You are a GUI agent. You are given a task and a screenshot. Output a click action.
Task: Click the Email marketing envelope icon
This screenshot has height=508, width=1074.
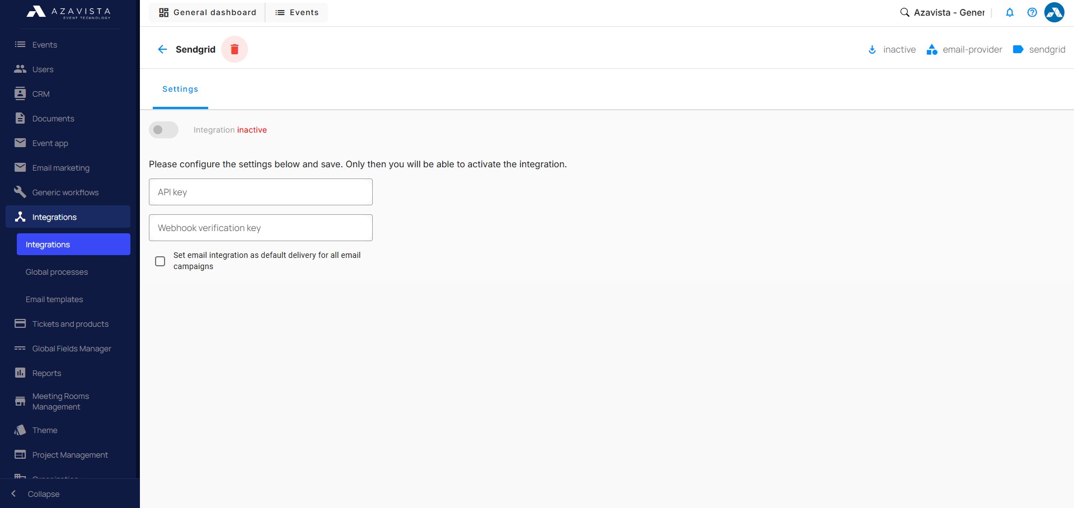point(20,167)
